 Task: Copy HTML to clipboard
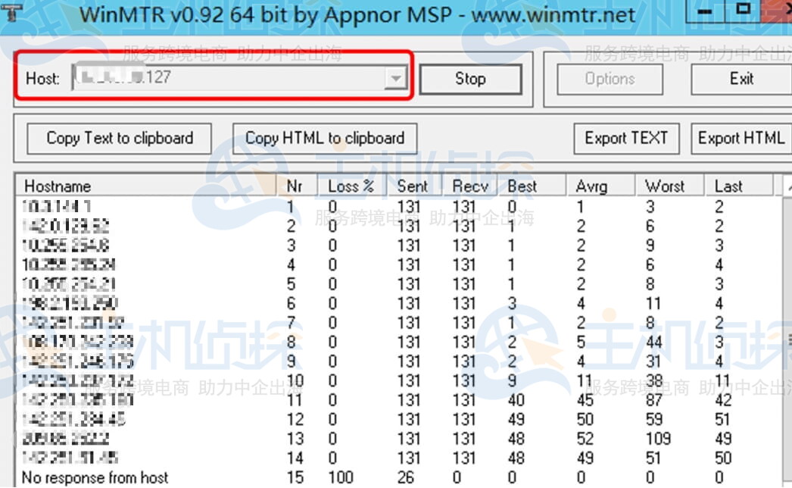click(325, 138)
